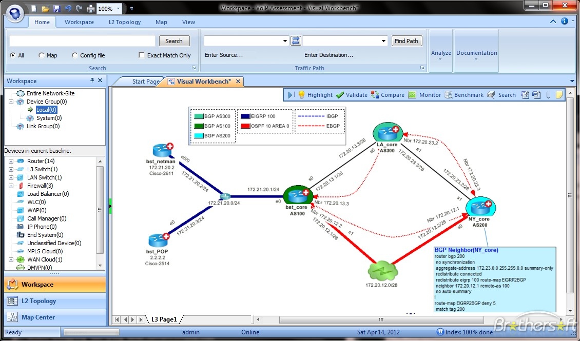Open the zoom percentage dropdown

tap(117, 8)
